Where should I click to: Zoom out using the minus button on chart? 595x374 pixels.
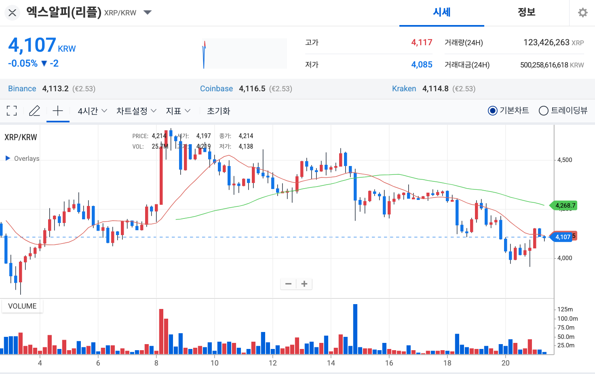(288, 284)
